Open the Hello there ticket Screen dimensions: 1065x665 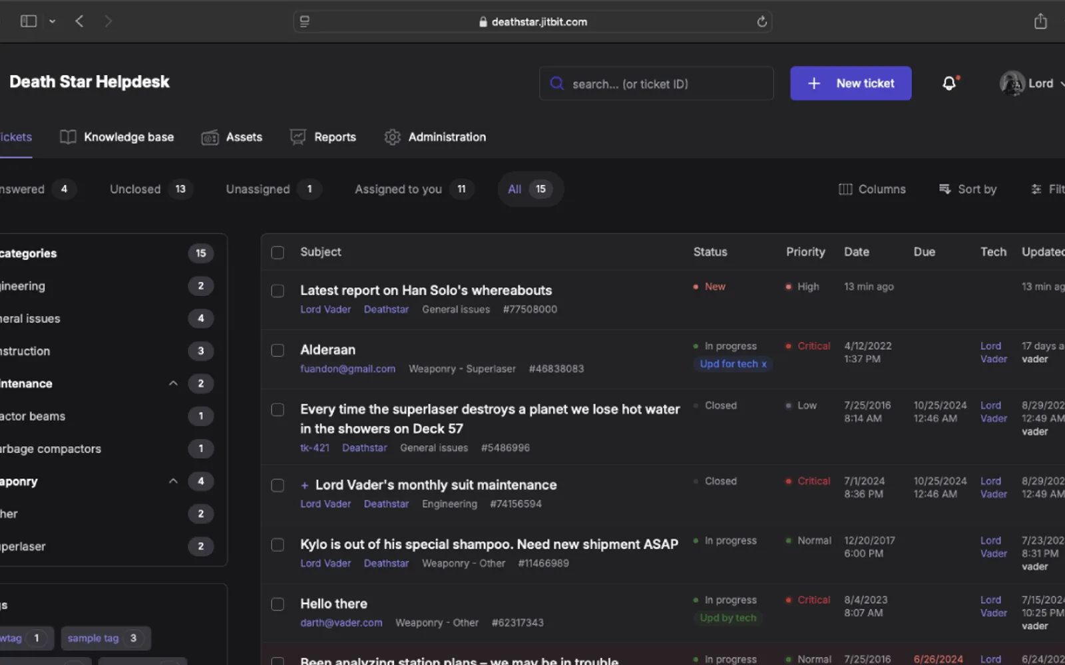(333, 604)
